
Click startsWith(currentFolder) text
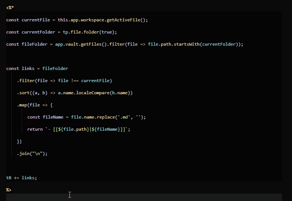point(206,44)
